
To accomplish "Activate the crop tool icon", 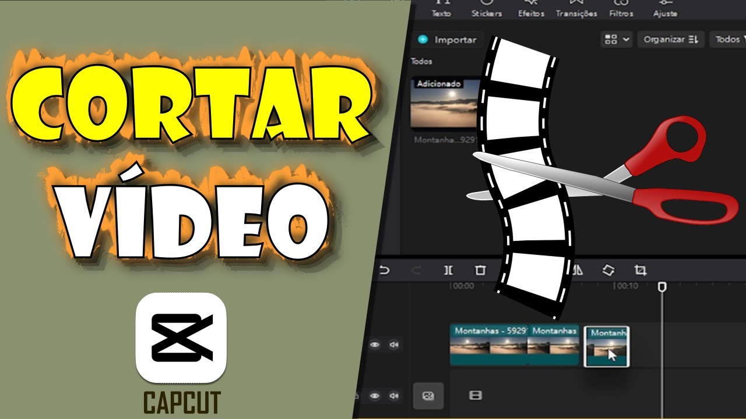I will click(640, 270).
